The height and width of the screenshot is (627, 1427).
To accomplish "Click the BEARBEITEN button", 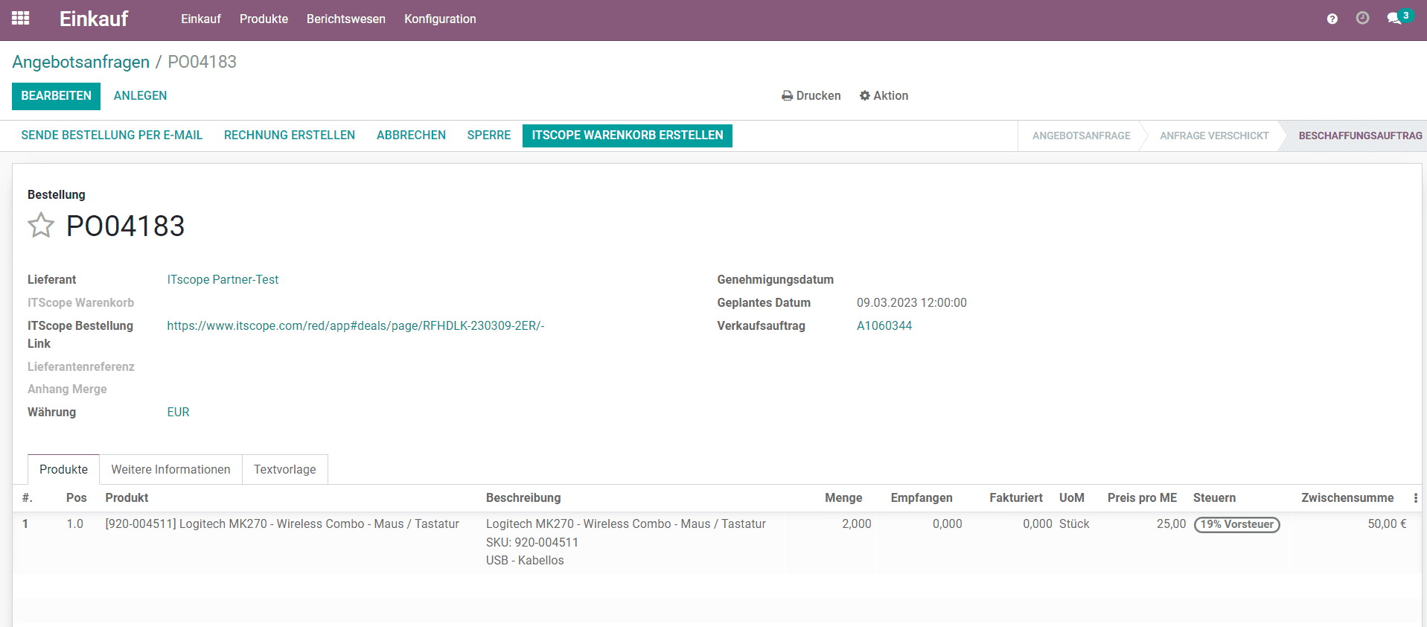I will click(56, 96).
